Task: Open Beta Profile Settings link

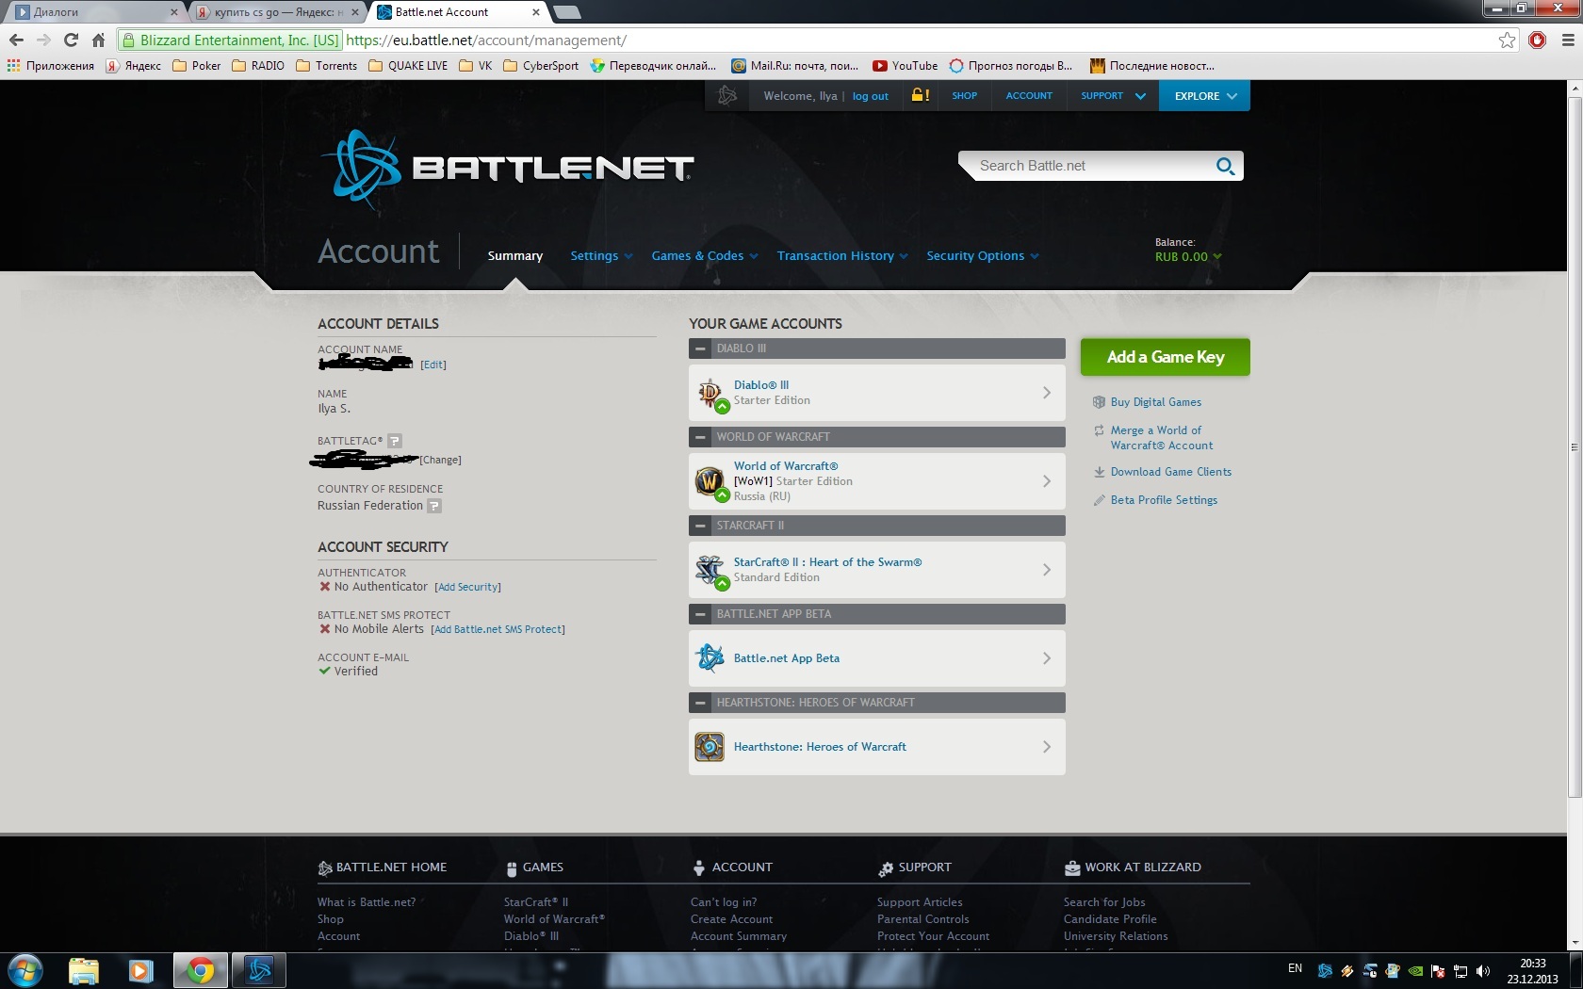Action: point(1164,500)
